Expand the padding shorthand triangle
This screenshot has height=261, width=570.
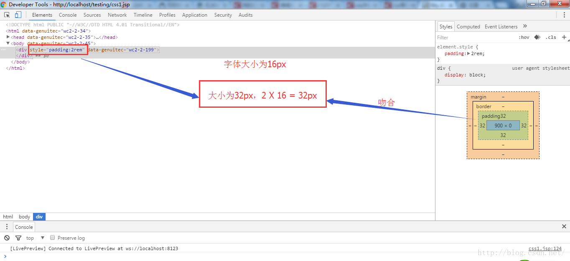click(469, 53)
